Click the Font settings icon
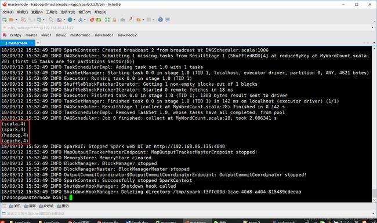The image size is (377, 223). 80,20
